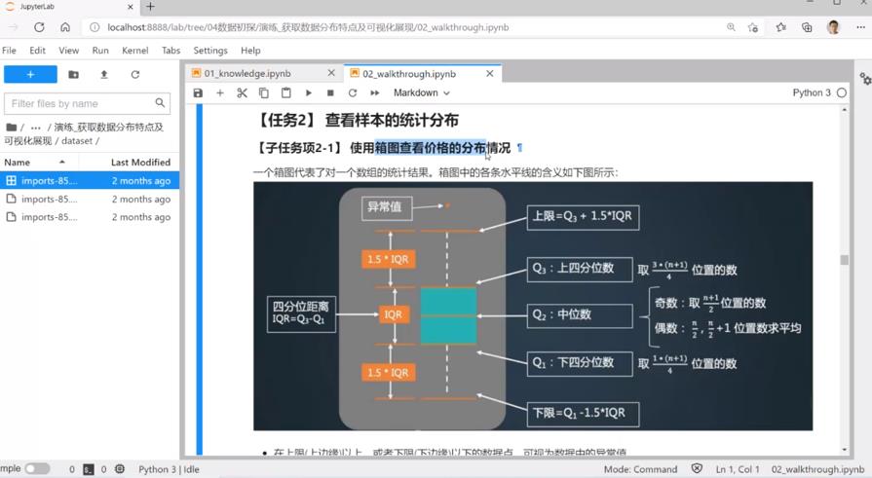Screen dimensions: 872x478
Task: Refresh the file list
Action: point(135,74)
